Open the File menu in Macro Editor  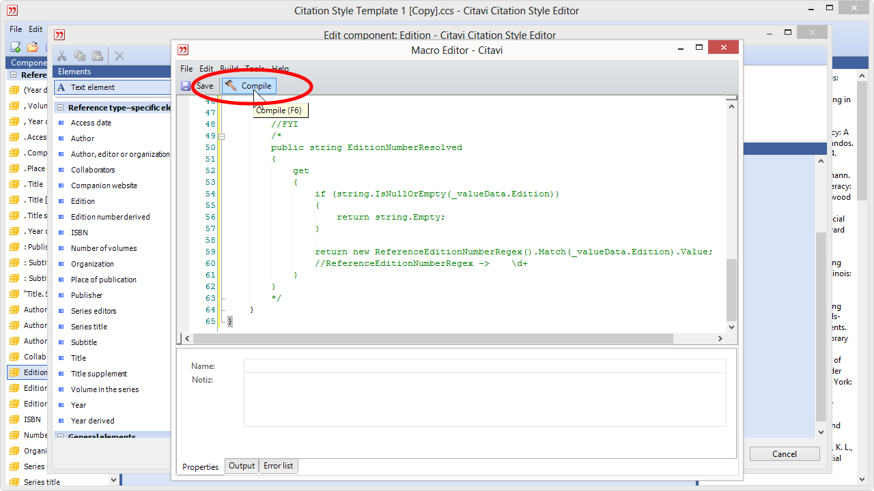tap(186, 69)
